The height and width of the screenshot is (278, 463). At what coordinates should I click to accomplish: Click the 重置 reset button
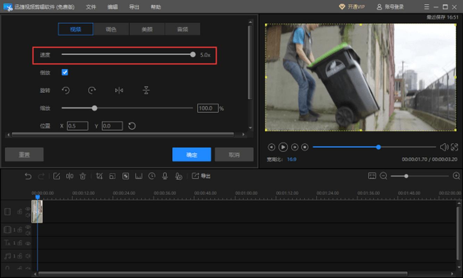(24, 155)
